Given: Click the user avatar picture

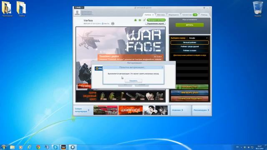Looking at the screenshot, I should click(77, 13).
